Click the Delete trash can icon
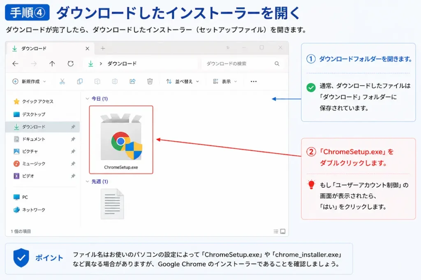This screenshot has width=421, height=280. 150,82
